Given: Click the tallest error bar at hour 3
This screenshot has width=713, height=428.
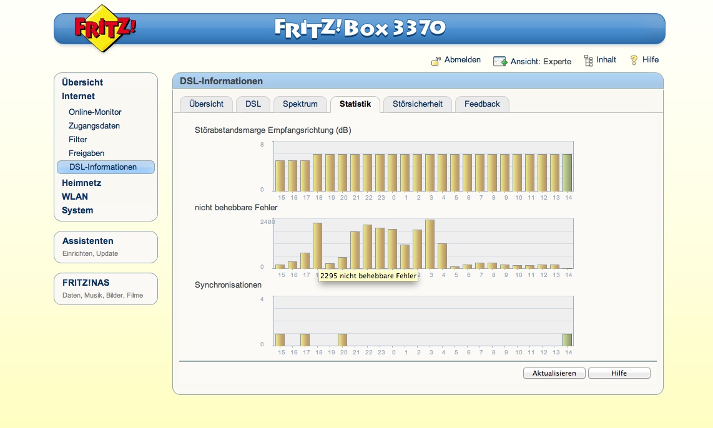Looking at the screenshot, I should click(430, 245).
